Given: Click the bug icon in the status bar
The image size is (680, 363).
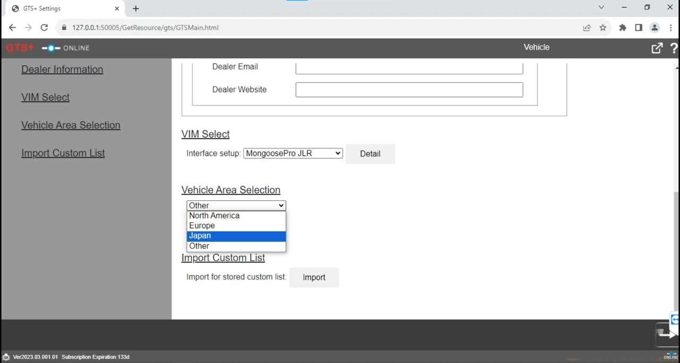Looking at the screenshot, I should pos(6,357).
